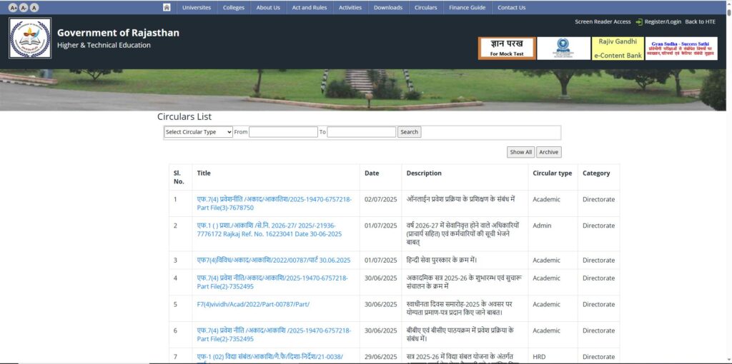Open the Gyan Parakh mock test banner

[506, 49]
